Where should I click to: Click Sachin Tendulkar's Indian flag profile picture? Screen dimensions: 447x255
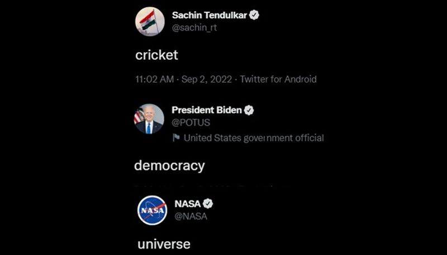(150, 22)
